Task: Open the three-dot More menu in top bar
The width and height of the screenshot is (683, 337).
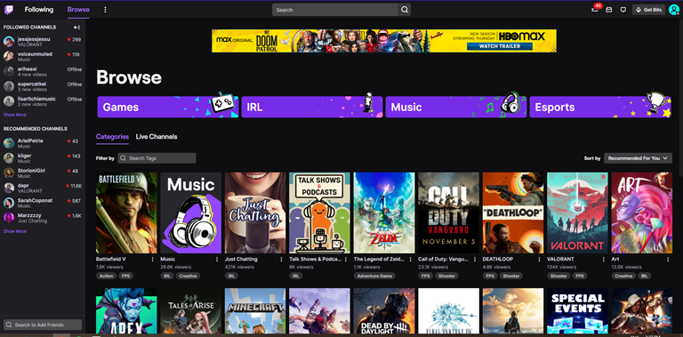Action: pyautogui.click(x=105, y=10)
